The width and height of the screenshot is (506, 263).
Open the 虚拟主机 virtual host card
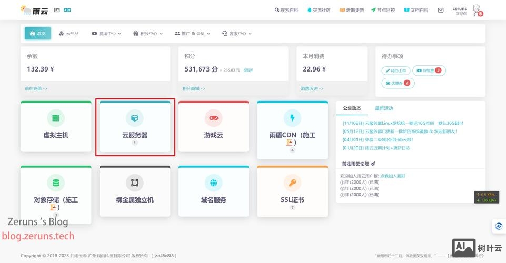tap(56, 126)
